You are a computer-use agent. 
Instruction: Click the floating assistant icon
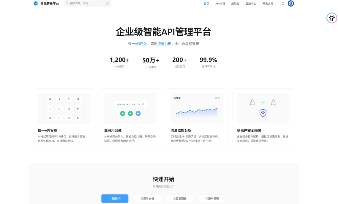(x=332, y=18)
